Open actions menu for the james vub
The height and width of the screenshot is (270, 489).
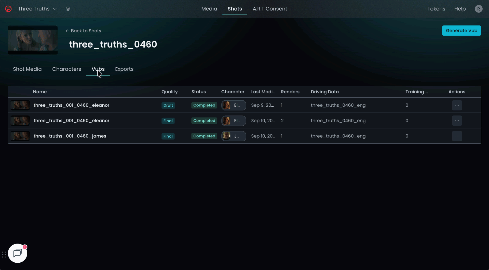tap(457, 136)
